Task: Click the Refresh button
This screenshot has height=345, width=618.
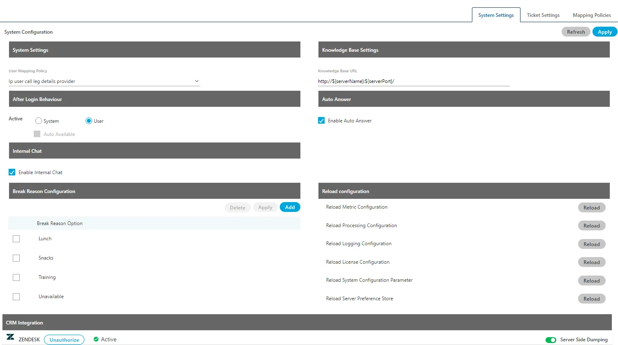Action: [576, 32]
